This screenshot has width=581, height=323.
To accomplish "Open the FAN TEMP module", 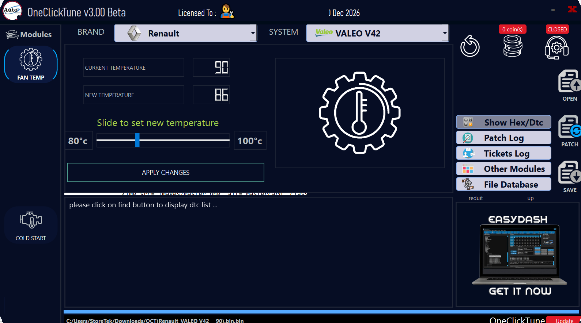I will [x=31, y=64].
